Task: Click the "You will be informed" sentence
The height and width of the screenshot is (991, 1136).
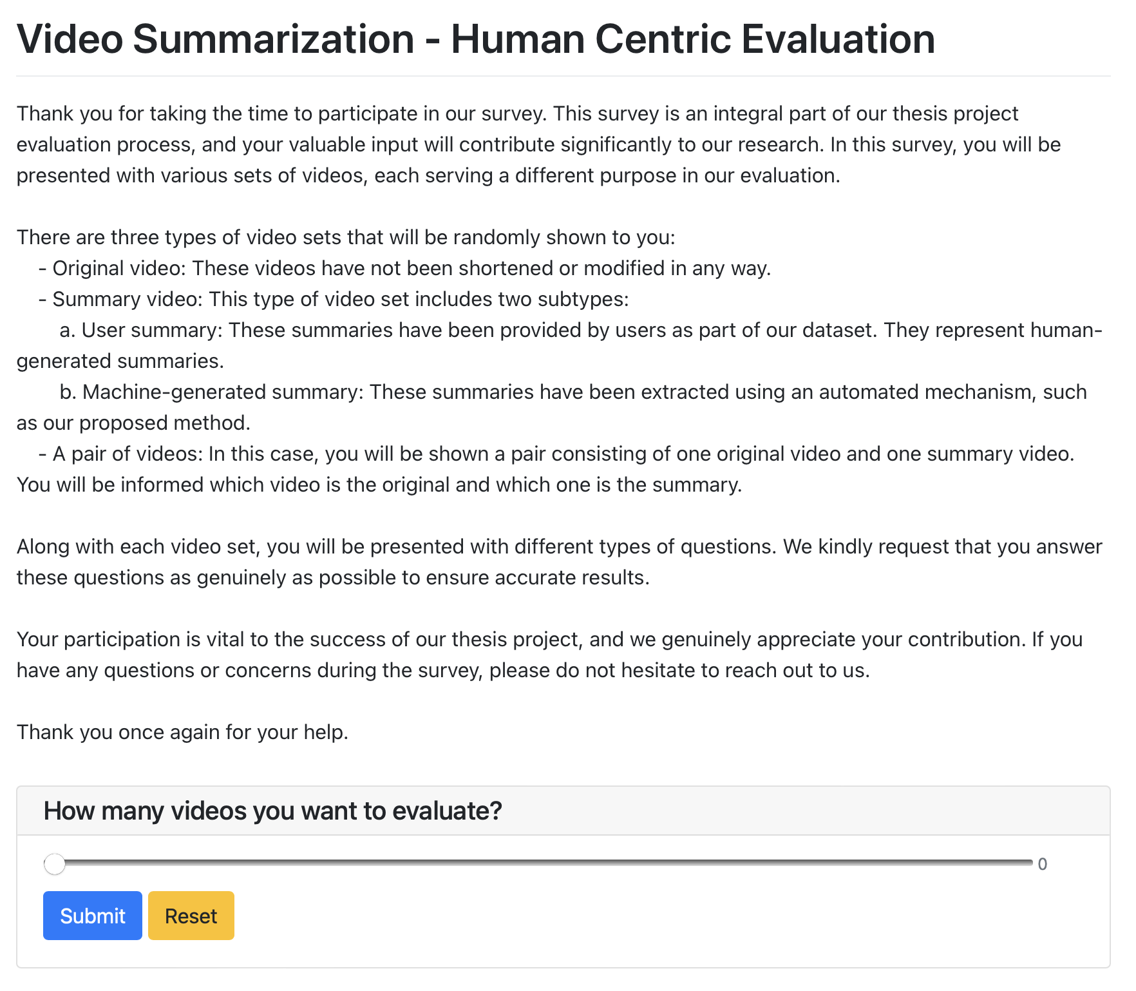Action: pyautogui.click(x=379, y=485)
